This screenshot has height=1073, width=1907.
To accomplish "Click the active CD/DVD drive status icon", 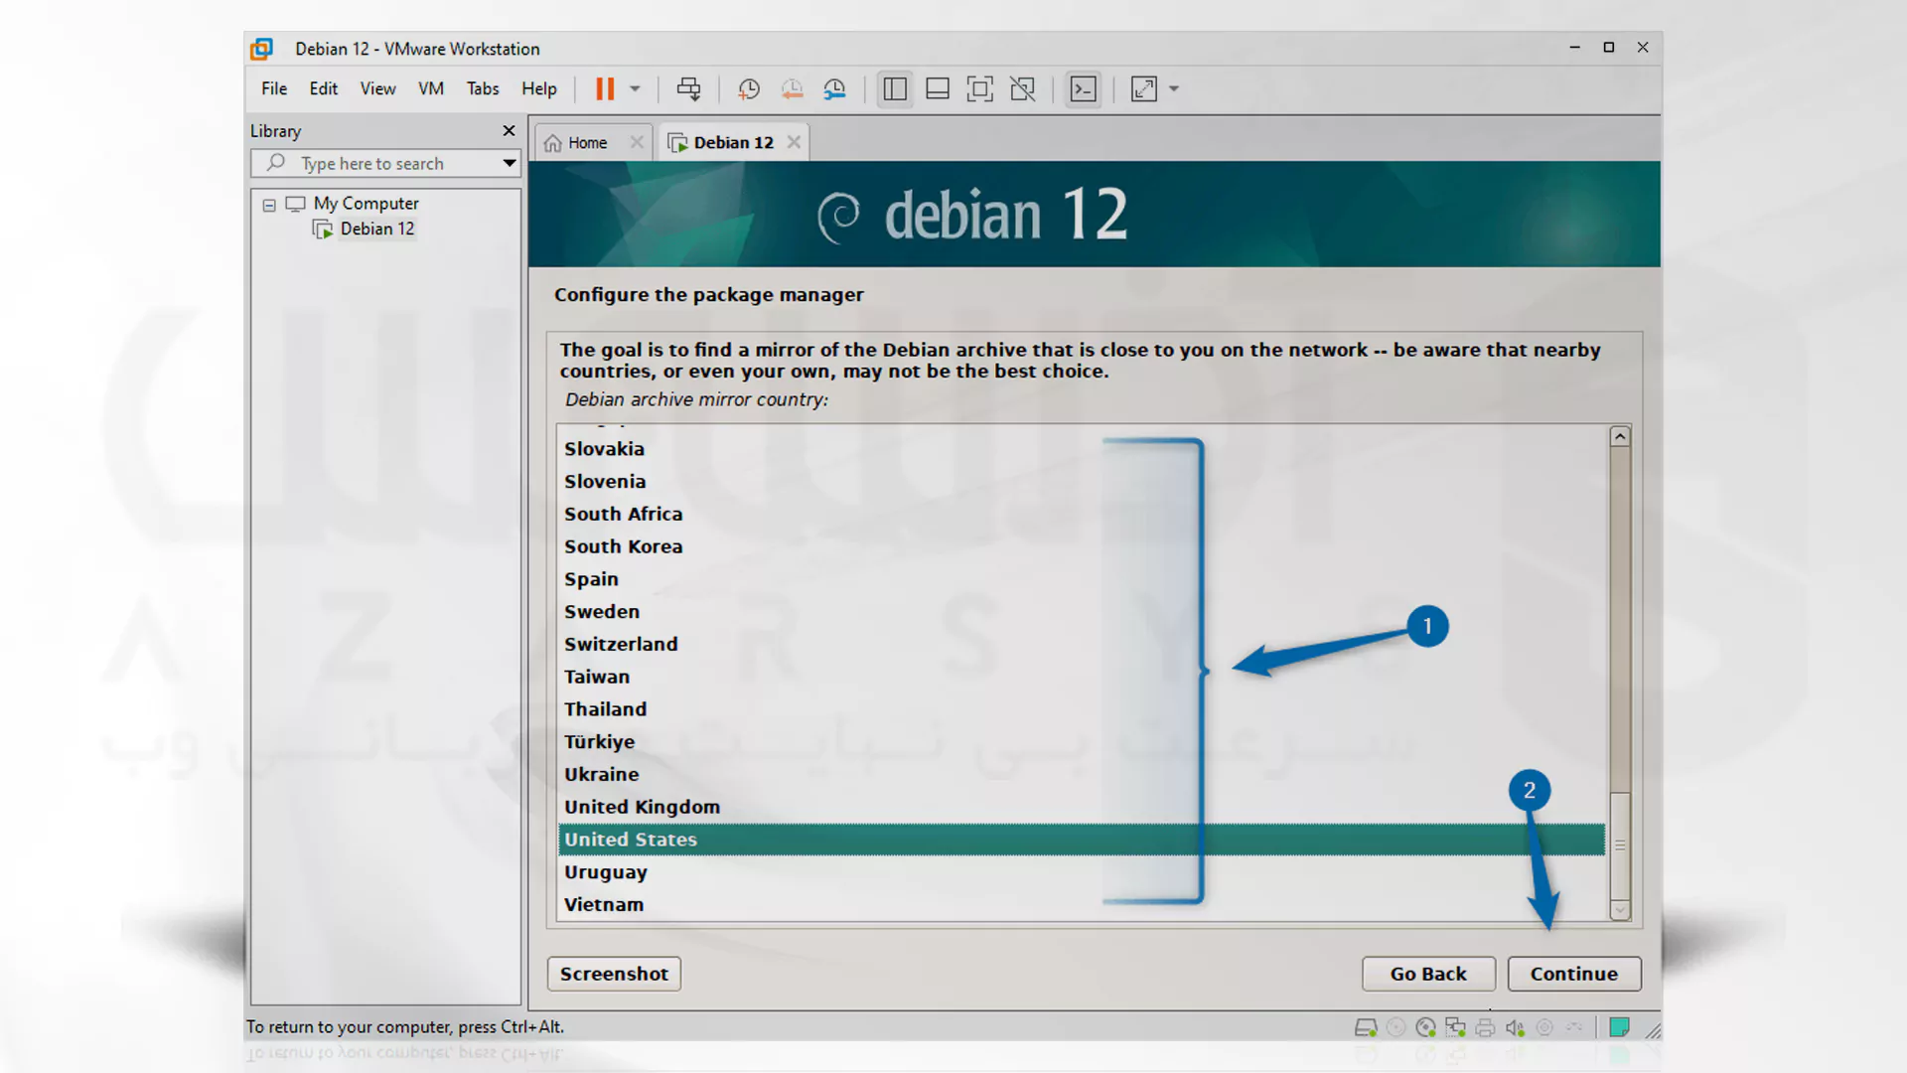I will [1425, 1028].
